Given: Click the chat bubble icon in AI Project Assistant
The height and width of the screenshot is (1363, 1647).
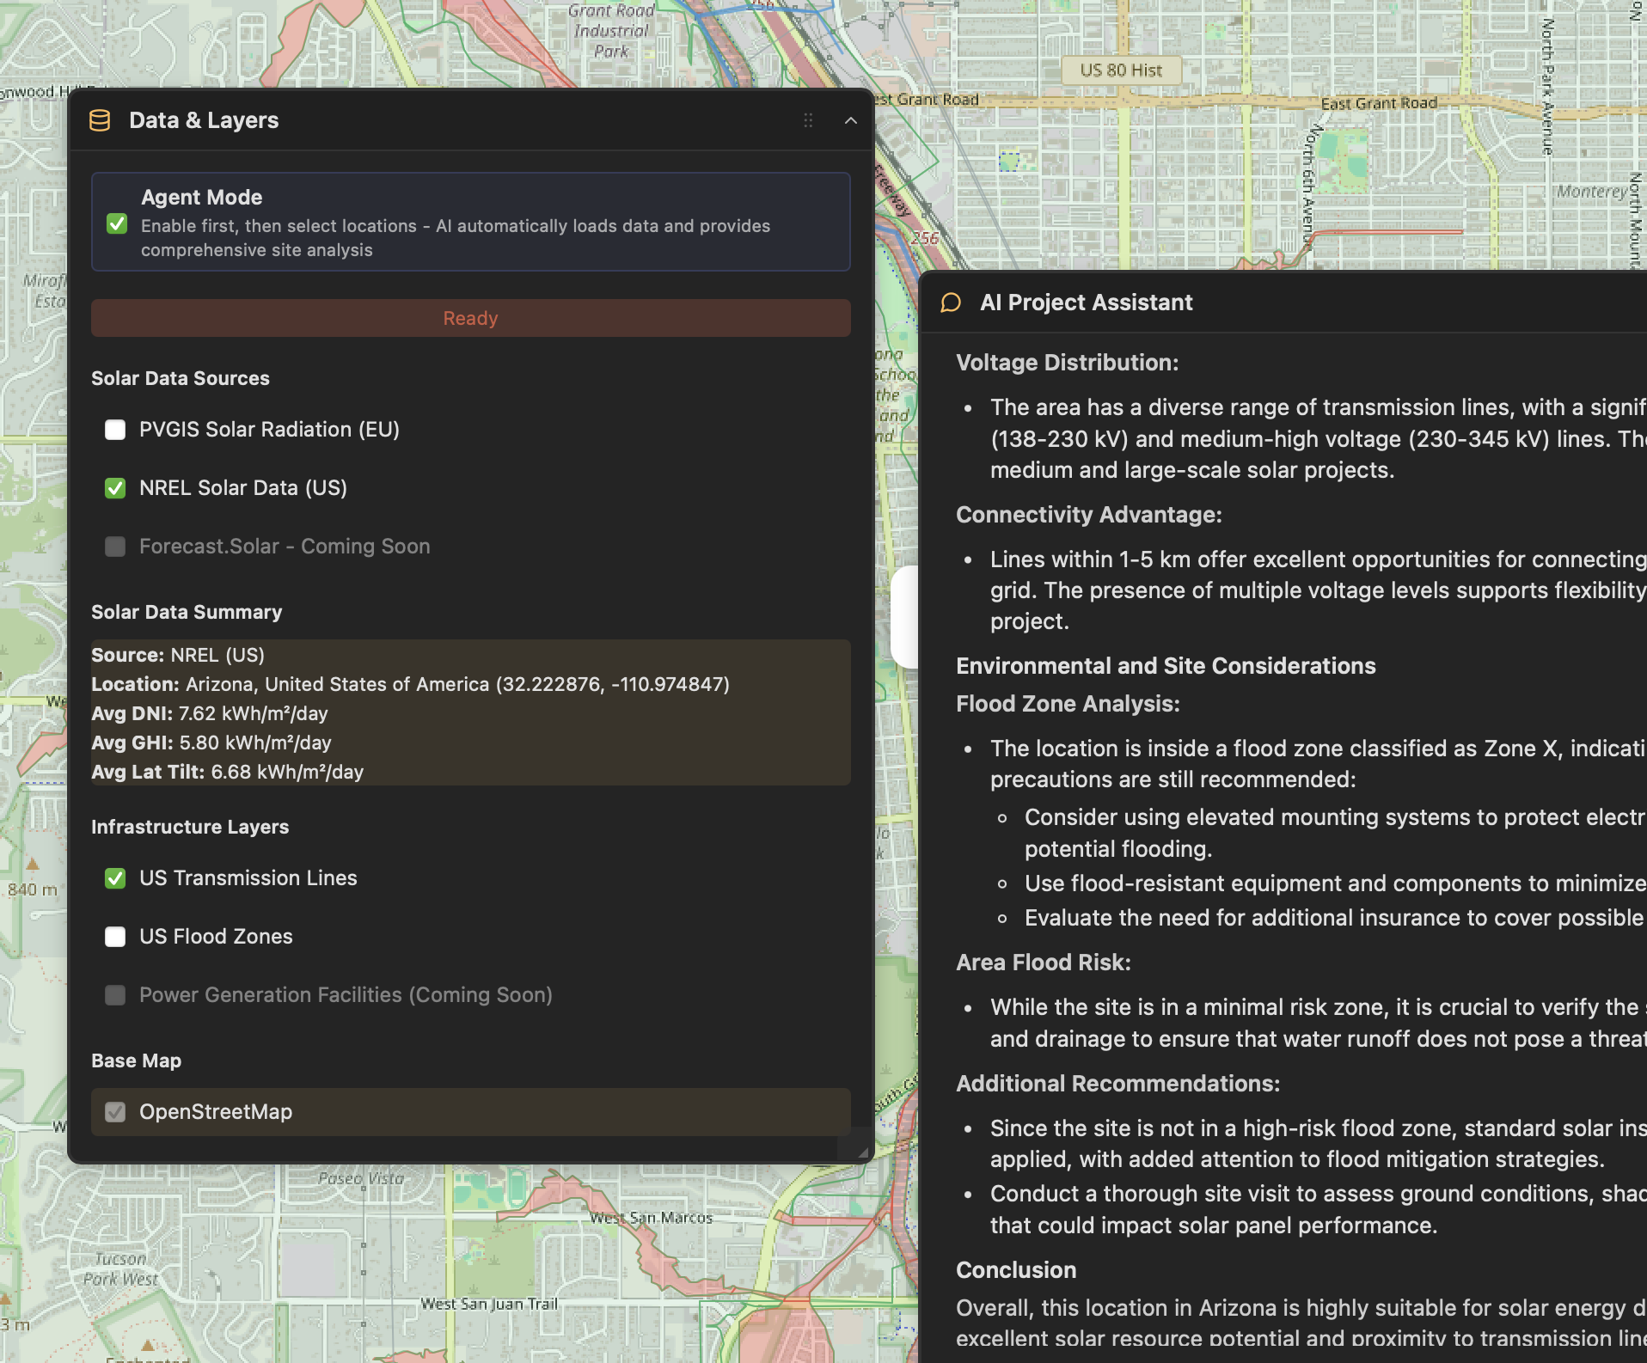Looking at the screenshot, I should pos(951,303).
